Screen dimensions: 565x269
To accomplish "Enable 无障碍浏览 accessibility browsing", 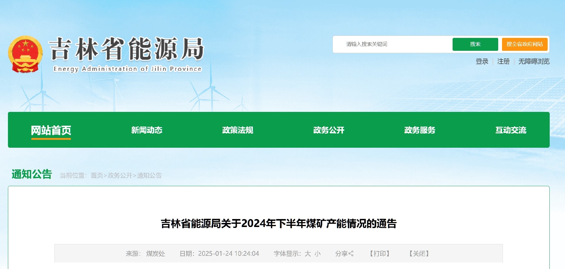I will 534,61.
